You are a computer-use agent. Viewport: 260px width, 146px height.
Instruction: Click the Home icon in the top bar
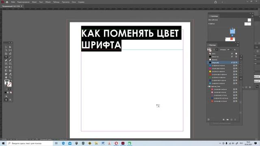click(x=7, y=2)
